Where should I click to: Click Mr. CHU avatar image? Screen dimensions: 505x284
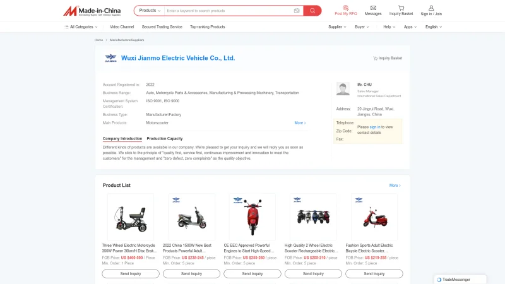coord(343,88)
